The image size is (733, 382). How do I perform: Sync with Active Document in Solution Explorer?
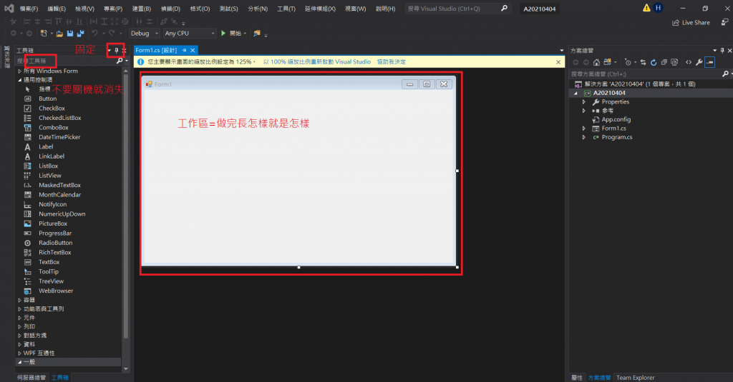coord(644,62)
